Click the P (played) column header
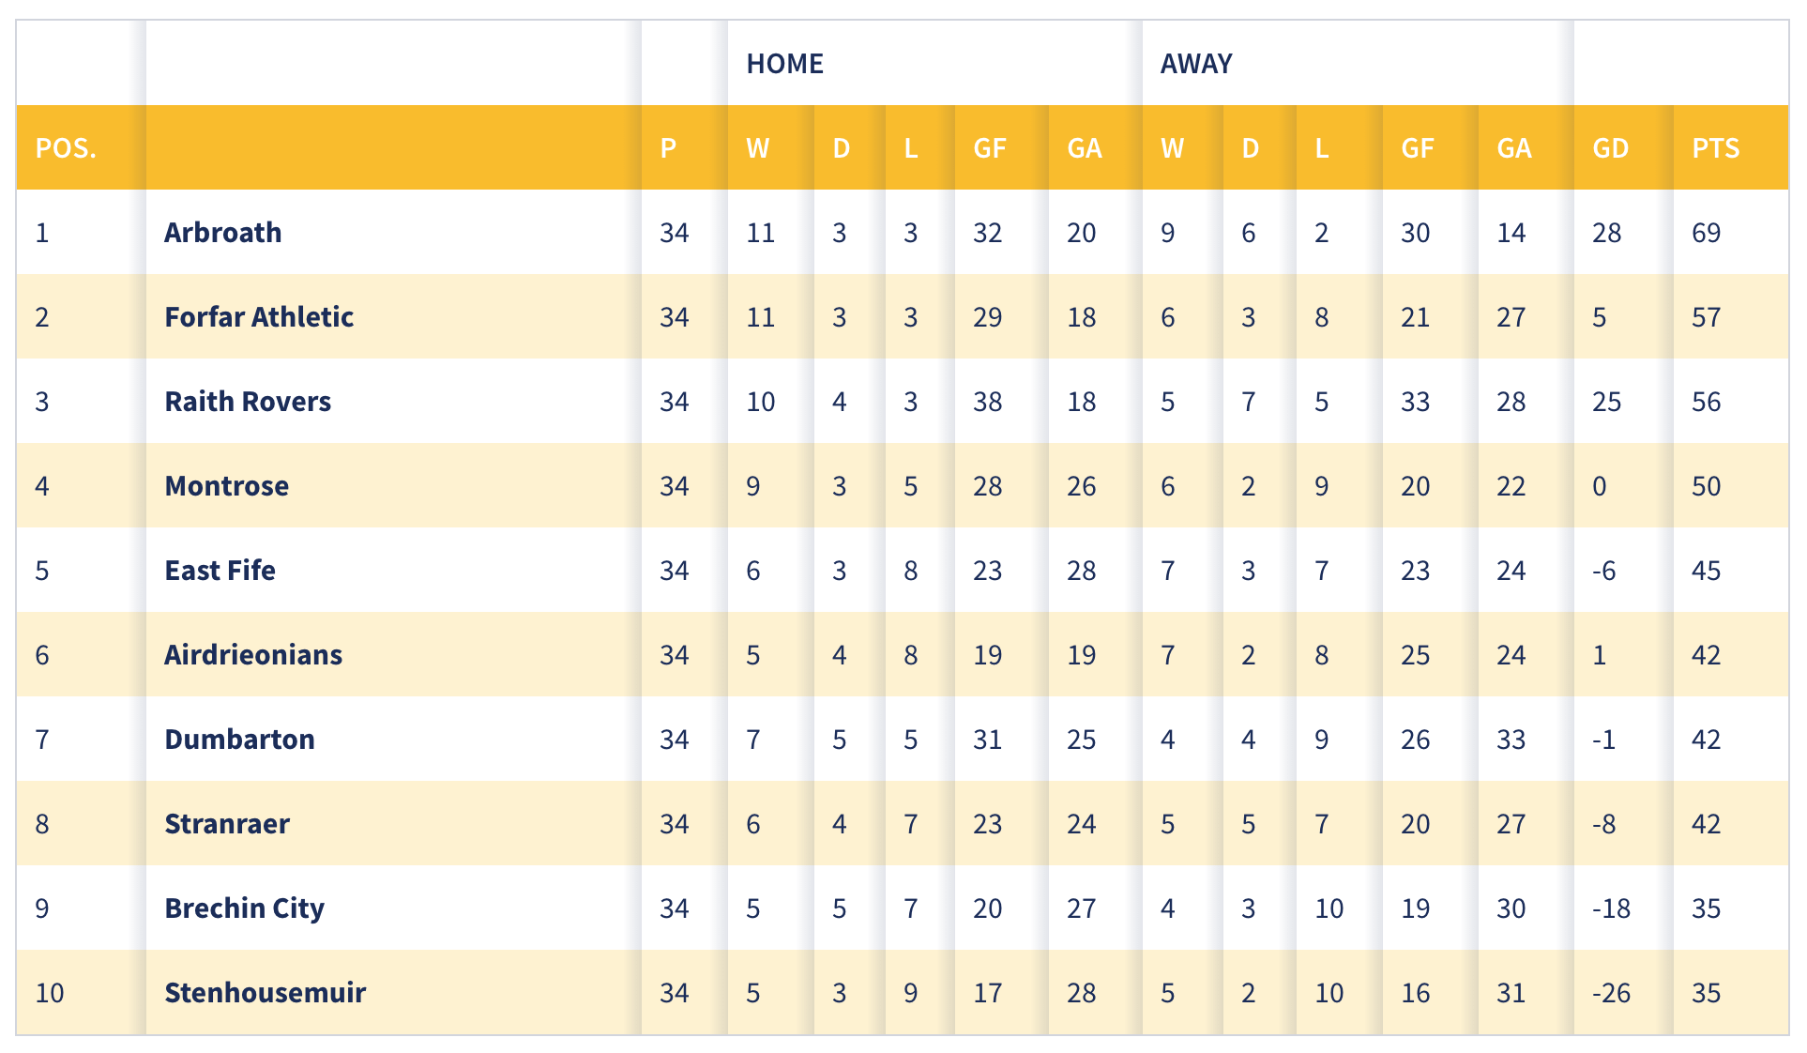Image resolution: width=1807 pixels, height=1053 pixels. (x=668, y=148)
